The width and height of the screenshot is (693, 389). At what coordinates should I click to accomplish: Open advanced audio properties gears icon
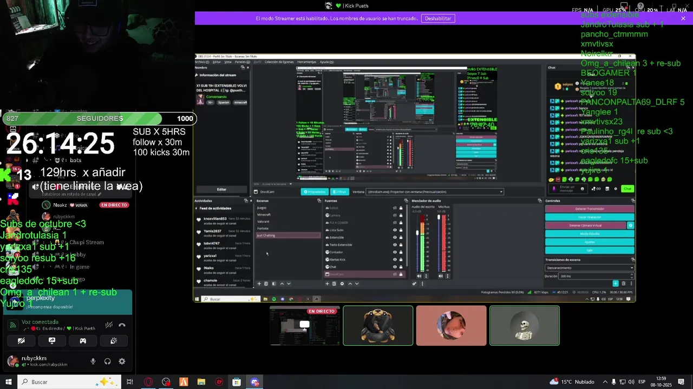coord(415,284)
